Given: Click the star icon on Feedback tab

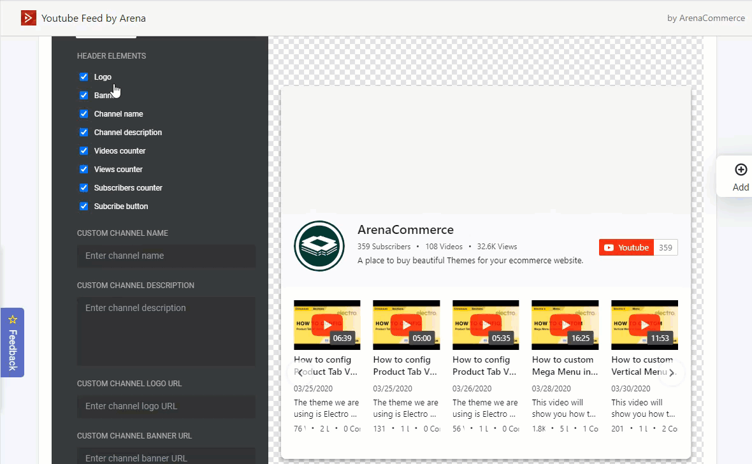Looking at the screenshot, I should click(13, 319).
